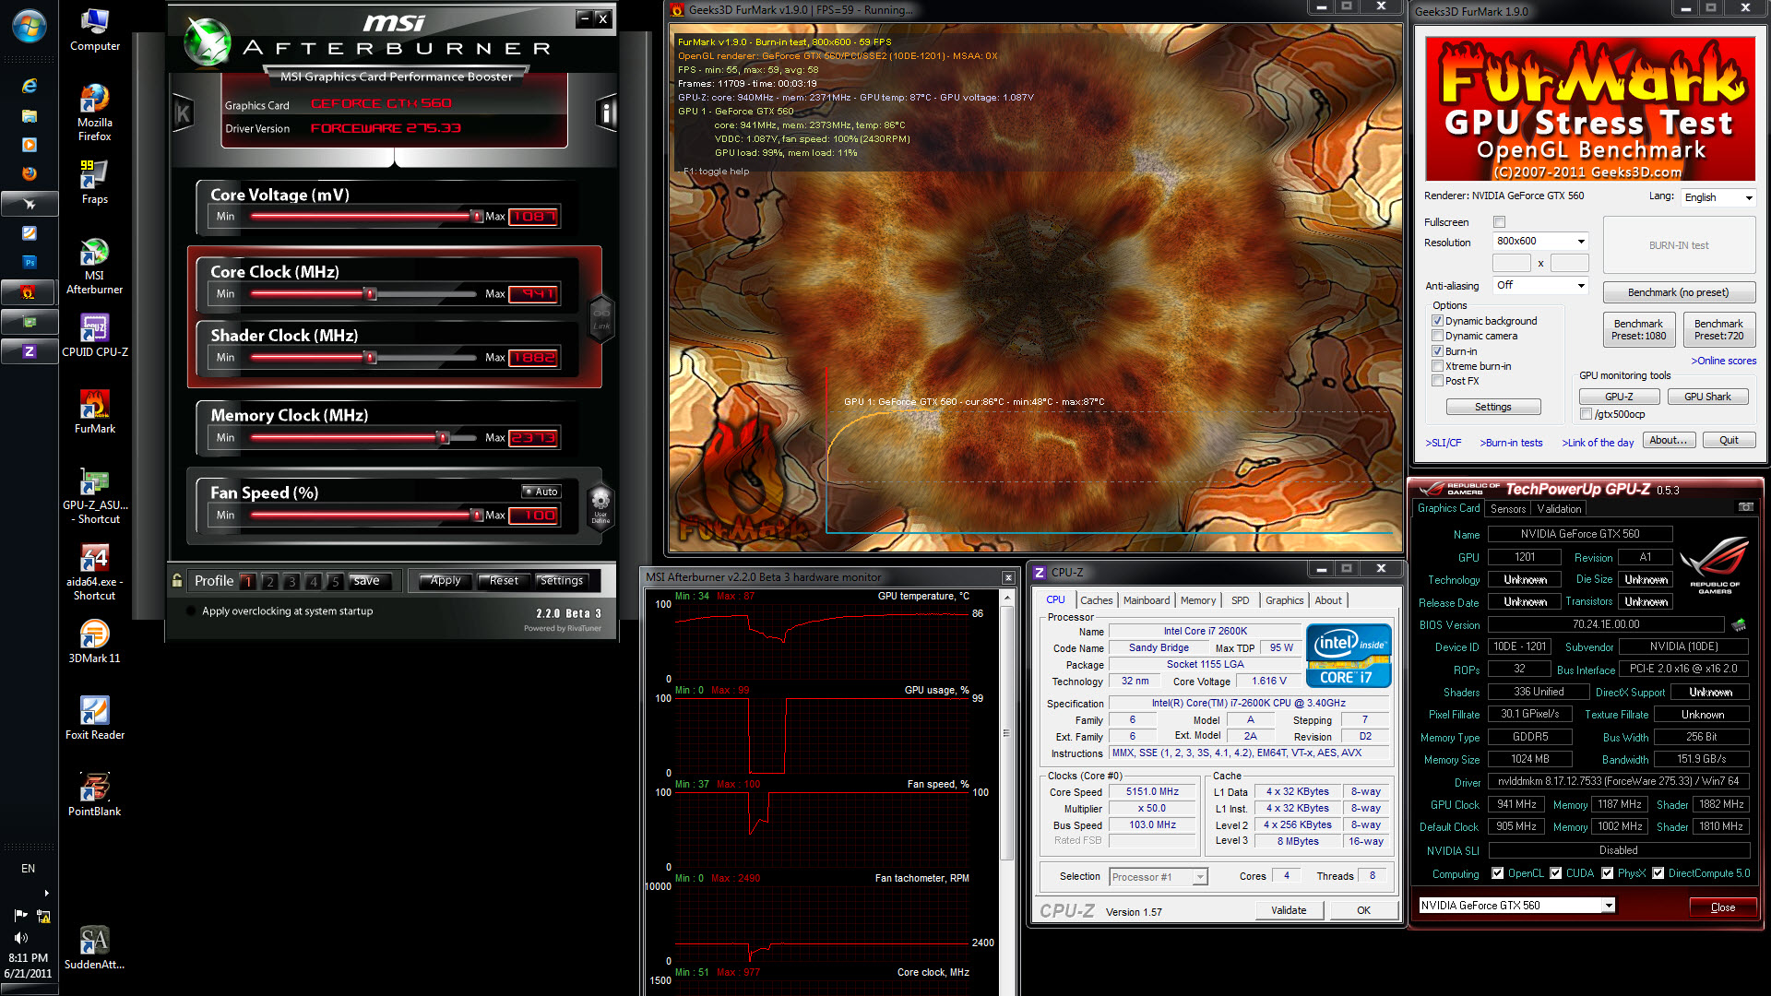The width and height of the screenshot is (1771, 996).
Task: Click the Benchmark Preset:1080 button
Action: [1638, 329]
